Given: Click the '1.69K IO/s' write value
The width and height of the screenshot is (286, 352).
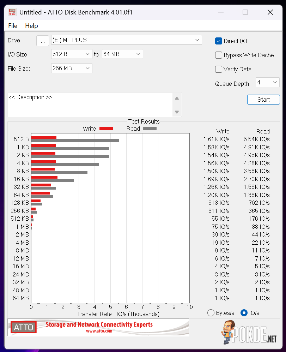Looking at the screenshot, I should [x=217, y=179].
